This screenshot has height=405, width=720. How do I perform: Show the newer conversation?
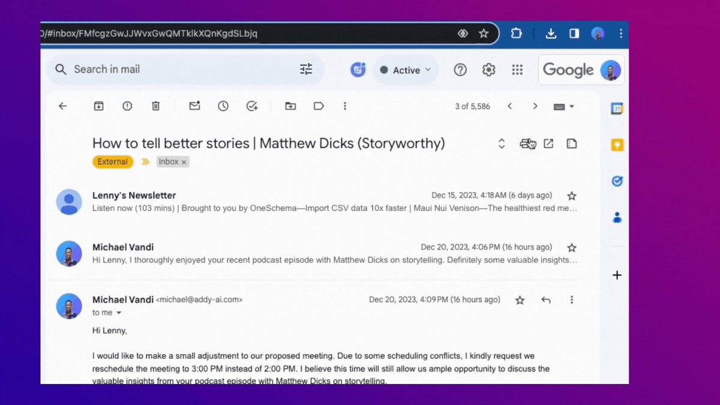[x=509, y=106]
